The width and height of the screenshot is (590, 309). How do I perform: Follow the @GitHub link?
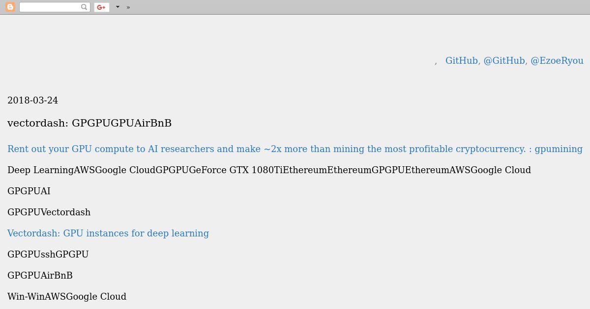[x=504, y=60]
